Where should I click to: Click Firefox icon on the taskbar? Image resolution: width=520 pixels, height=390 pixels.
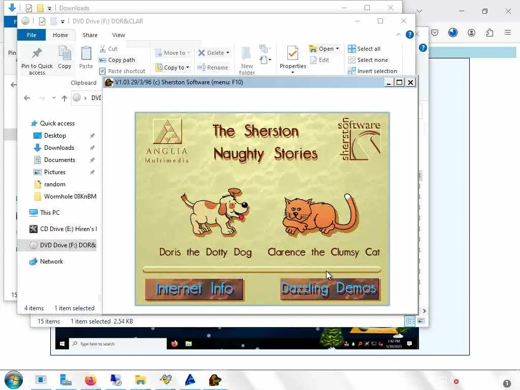coord(90,380)
